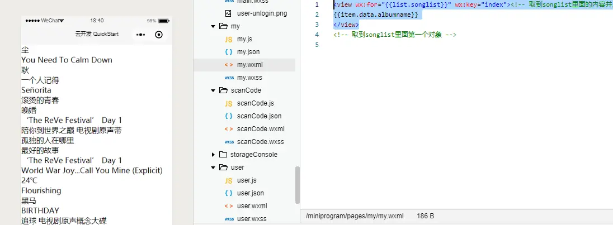Click the braces icon beside my.json

pos(229,52)
